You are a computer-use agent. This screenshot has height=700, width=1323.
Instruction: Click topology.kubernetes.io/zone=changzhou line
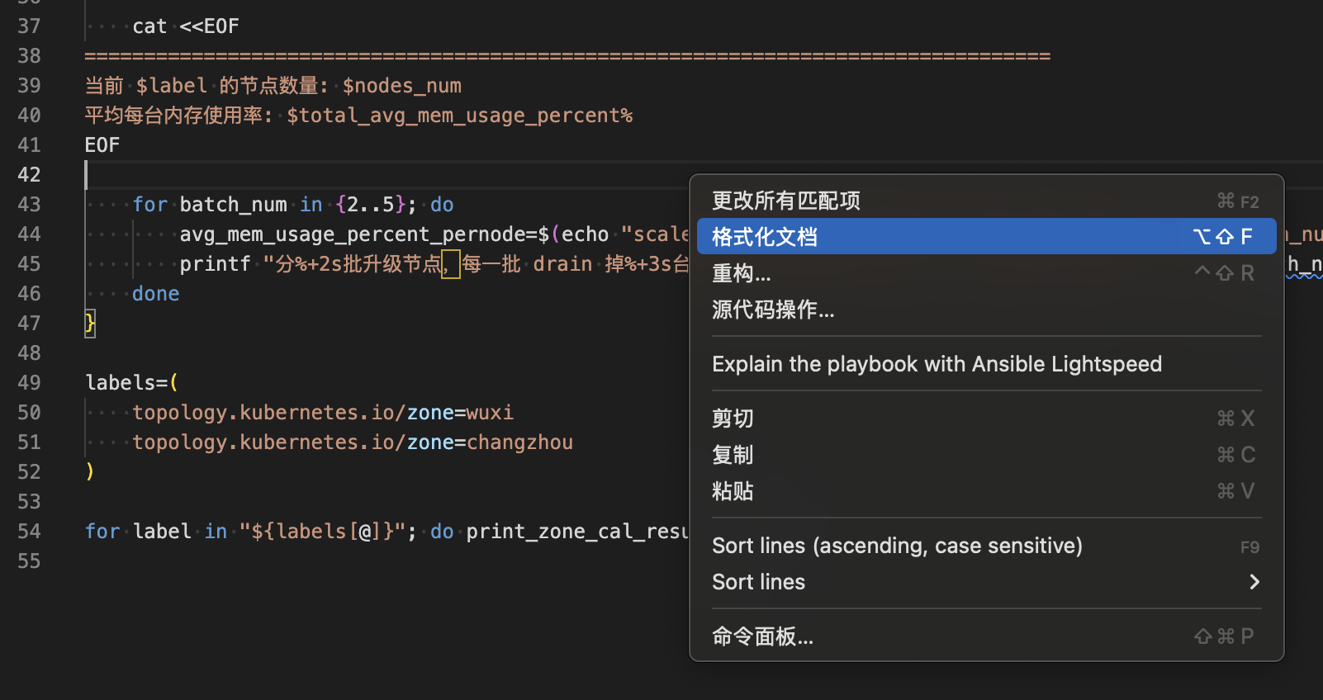click(x=353, y=442)
